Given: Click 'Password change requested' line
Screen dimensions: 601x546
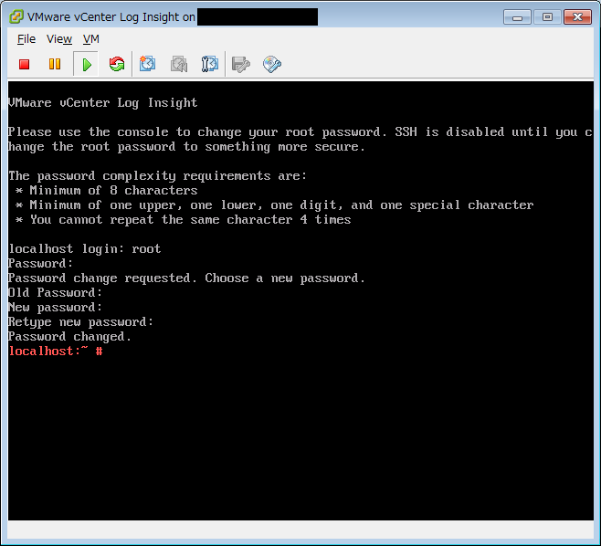Looking at the screenshot, I should point(186,278).
